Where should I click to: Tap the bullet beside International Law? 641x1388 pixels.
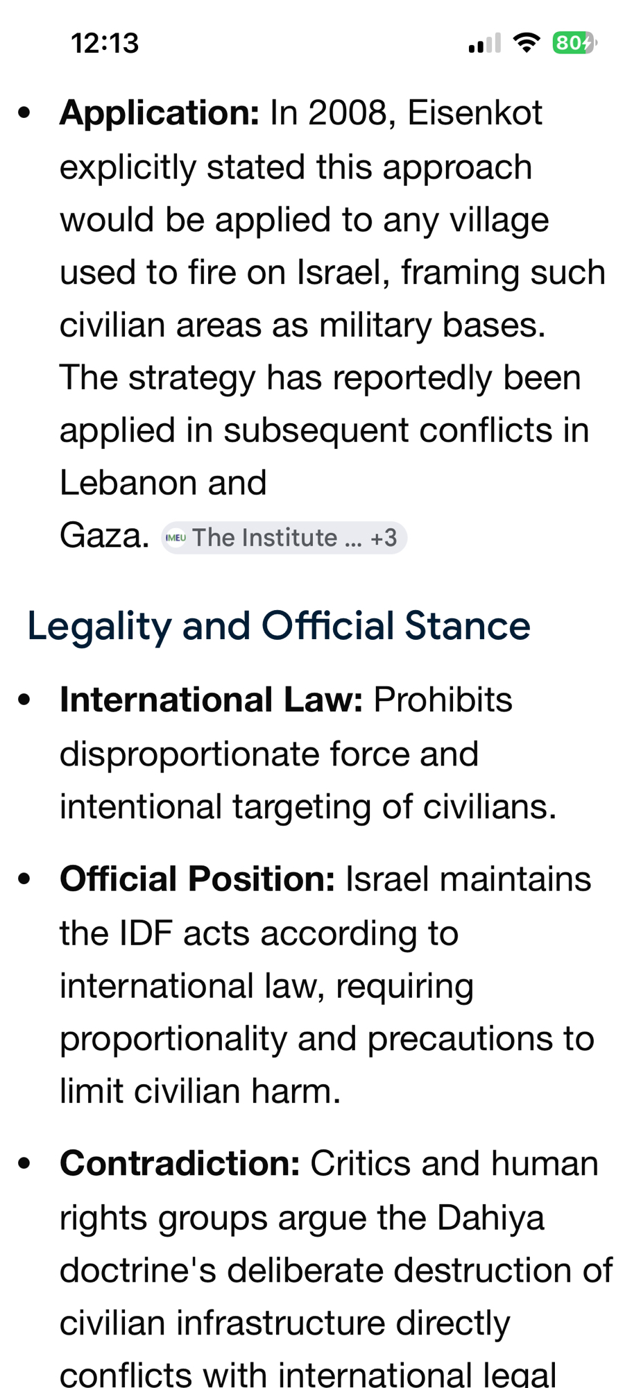(x=25, y=700)
